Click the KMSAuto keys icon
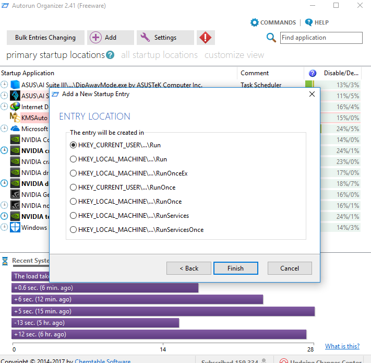The width and height of the screenshot is (371, 363). (15, 118)
